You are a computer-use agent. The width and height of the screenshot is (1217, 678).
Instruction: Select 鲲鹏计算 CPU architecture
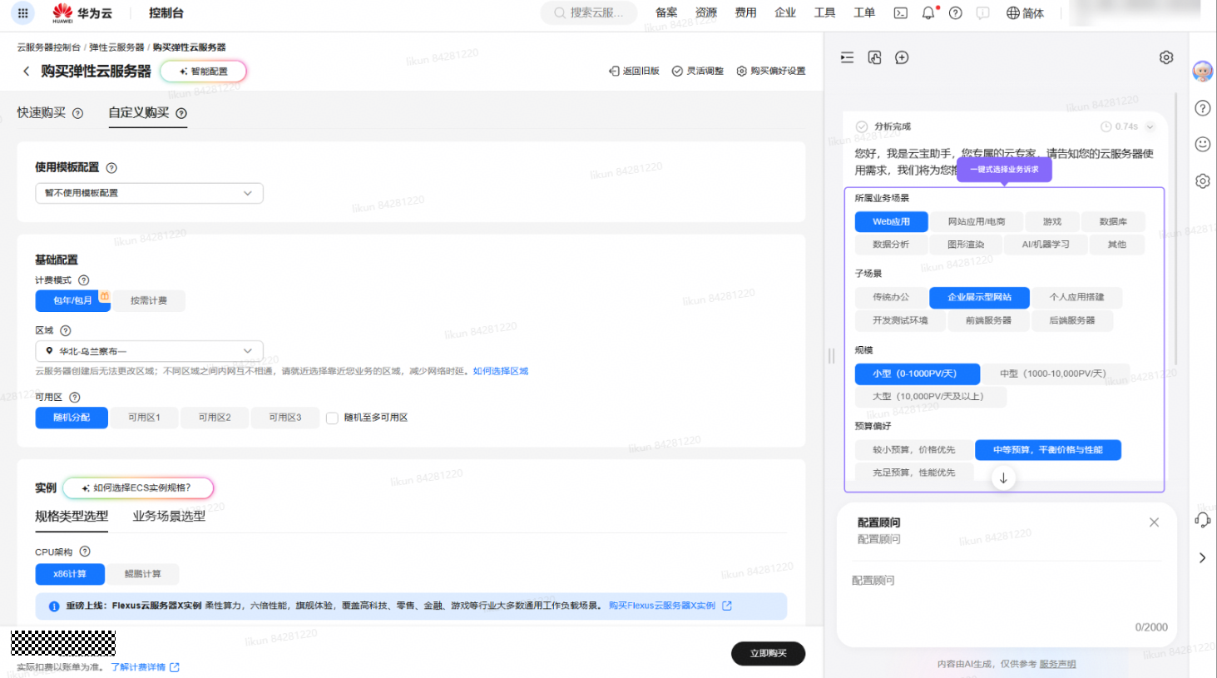point(143,574)
